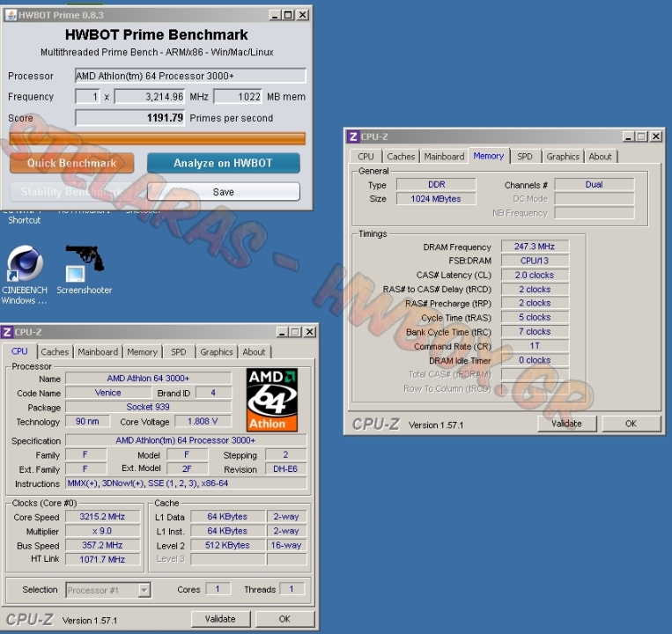Open Graphics tab in CPU-Z CPU window
672x634 pixels.
tap(217, 352)
